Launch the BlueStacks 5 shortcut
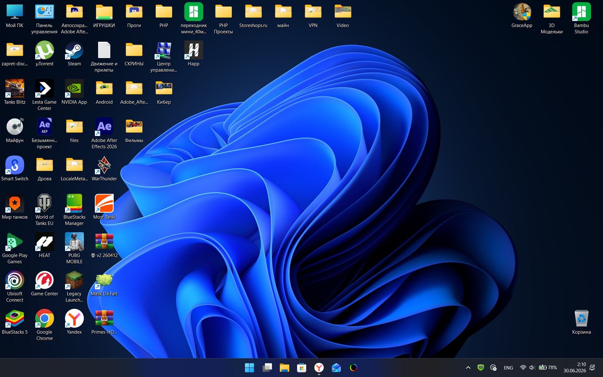Viewport: 603px width, 377px height. [x=15, y=322]
